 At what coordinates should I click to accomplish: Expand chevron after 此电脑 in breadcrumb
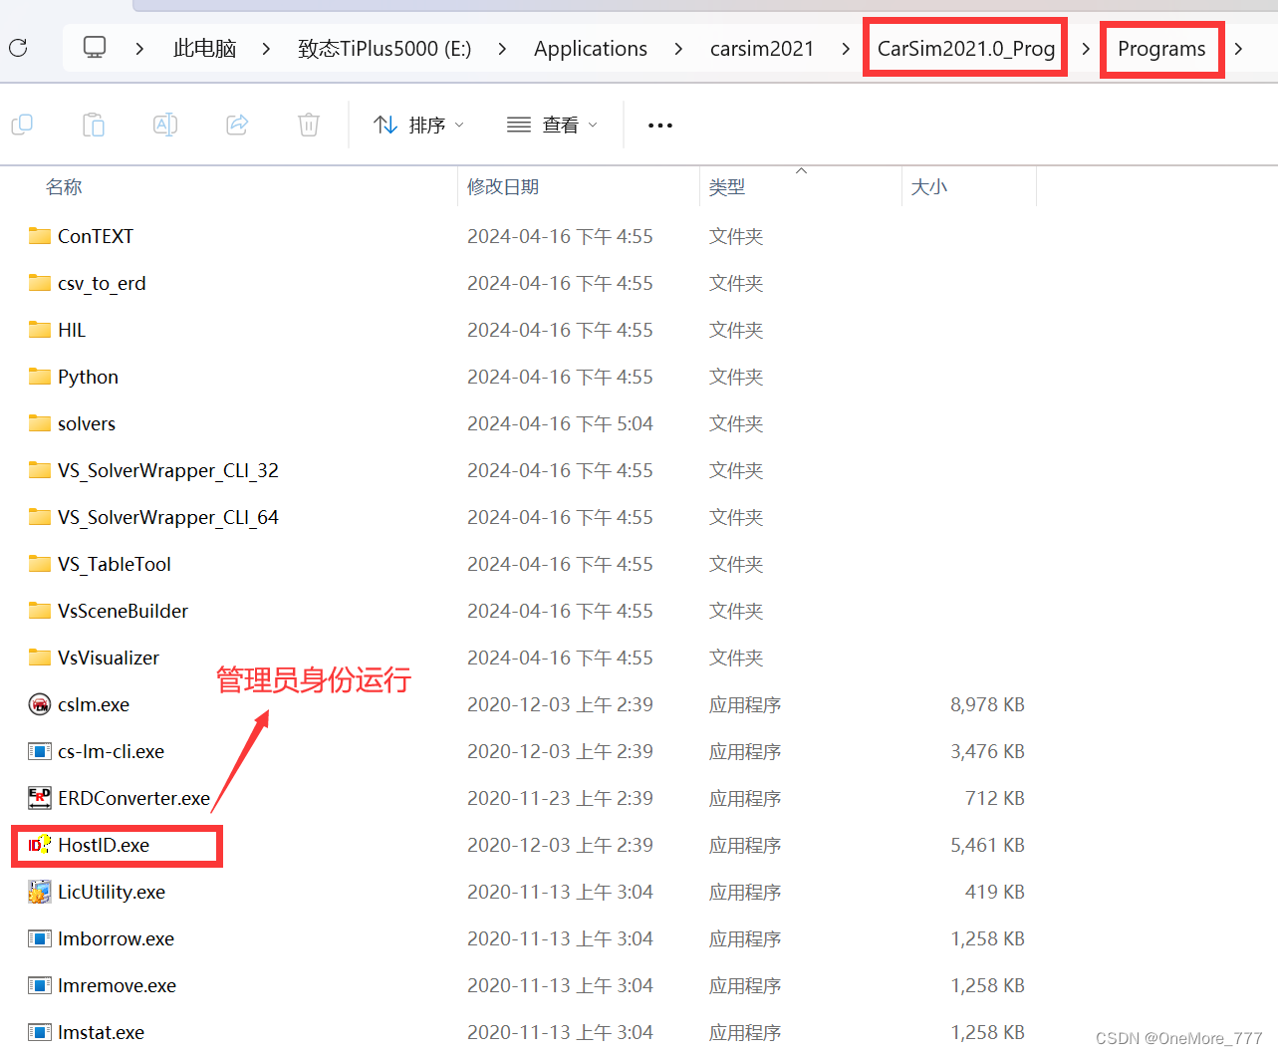pyautogui.click(x=266, y=49)
